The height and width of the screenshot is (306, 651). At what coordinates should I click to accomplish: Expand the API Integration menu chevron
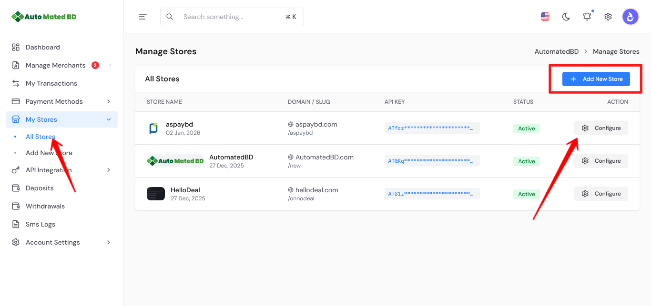pos(109,170)
